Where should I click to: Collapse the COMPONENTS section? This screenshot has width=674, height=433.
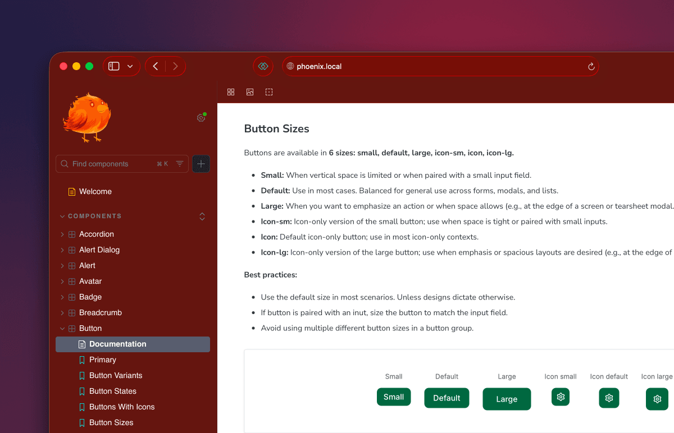click(x=62, y=216)
